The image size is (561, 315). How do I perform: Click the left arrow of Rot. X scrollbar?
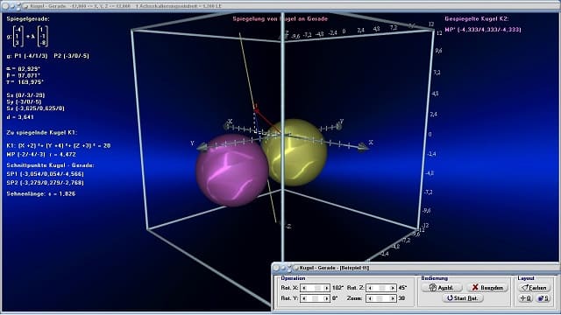(x=304, y=288)
